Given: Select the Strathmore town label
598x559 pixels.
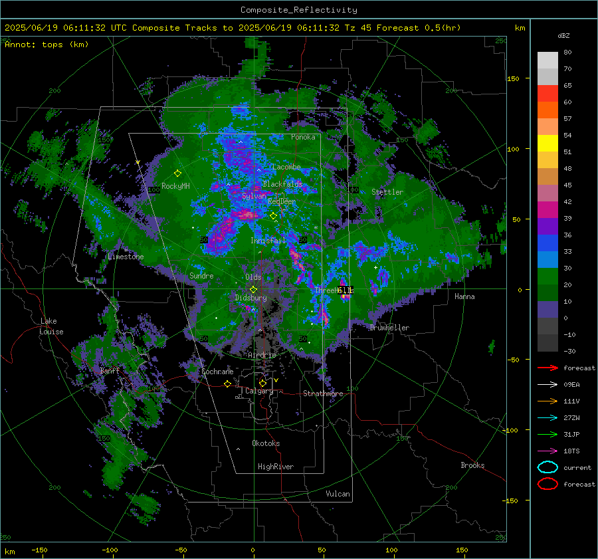Looking at the screenshot, I should (x=323, y=393).
